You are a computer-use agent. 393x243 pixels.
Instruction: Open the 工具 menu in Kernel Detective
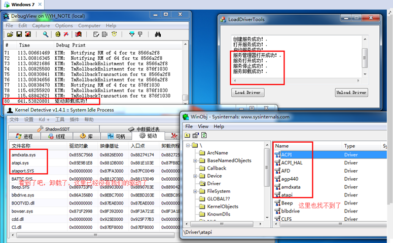[x=60, y=119]
